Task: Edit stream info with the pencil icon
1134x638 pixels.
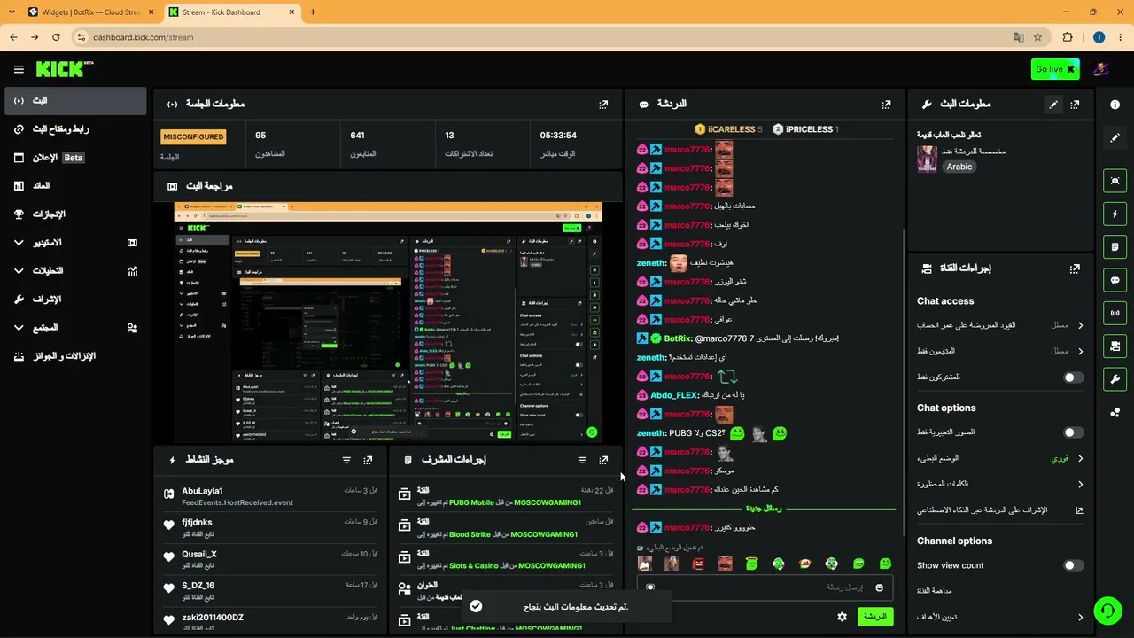Action: tap(1053, 104)
